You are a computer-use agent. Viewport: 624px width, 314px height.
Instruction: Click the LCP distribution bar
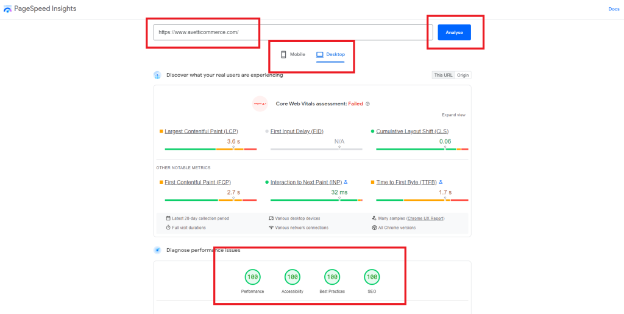(x=210, y=149)
